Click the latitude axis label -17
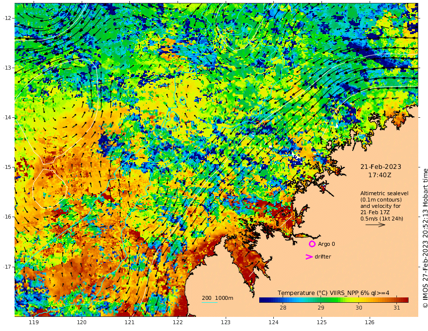 [7, 267]
